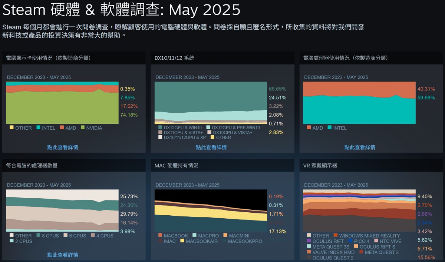
Task: Click the 'WINDOWS MIXED REALITY' legend label
Action: click(x=369, y=236)
